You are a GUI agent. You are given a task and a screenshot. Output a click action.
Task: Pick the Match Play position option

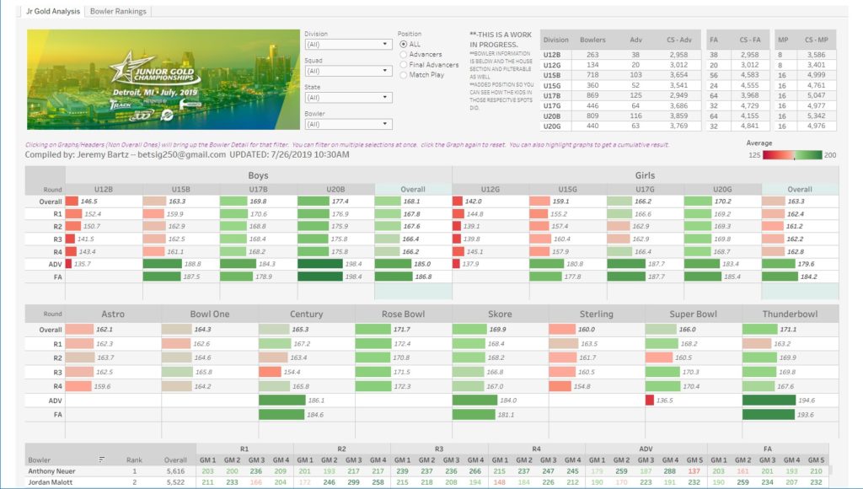click(x=404, y=75)
